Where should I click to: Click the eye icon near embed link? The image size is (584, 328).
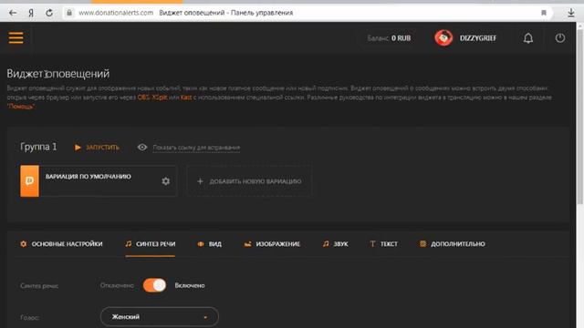[142, 148]
